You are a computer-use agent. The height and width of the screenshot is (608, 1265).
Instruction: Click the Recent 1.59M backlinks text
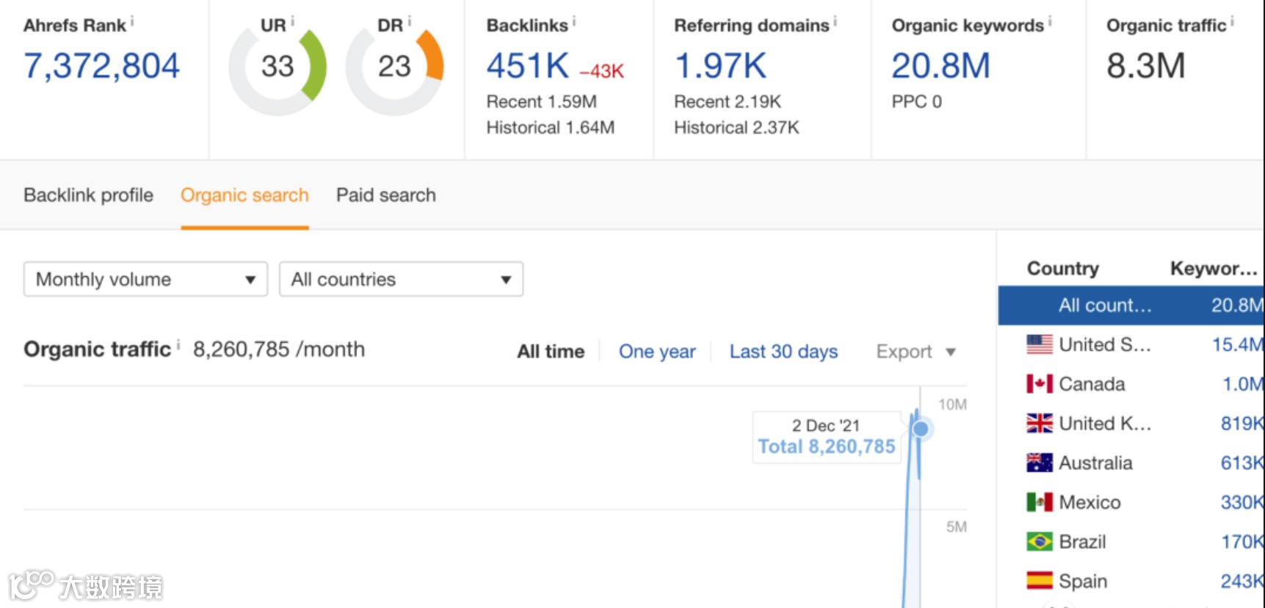click(541, 101)
